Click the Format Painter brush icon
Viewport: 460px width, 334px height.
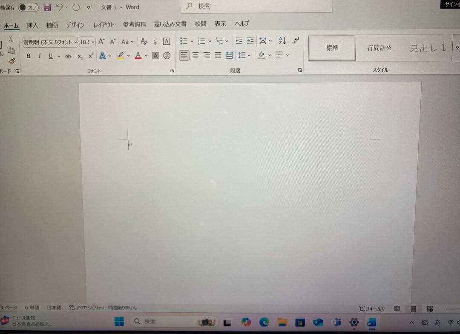pyautogui.click(x=11, y=61)
